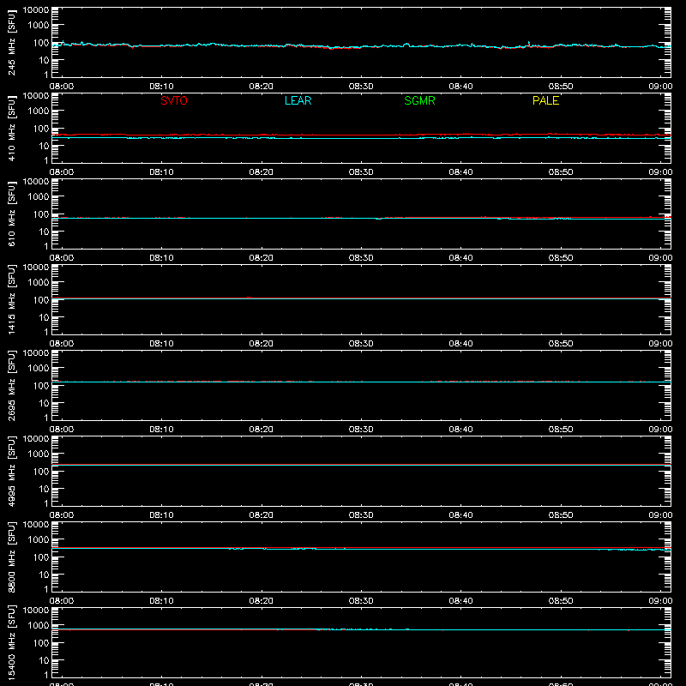Click 08:10 tick under the 245 MHz plot
The image size is (686, 686).
161,87
